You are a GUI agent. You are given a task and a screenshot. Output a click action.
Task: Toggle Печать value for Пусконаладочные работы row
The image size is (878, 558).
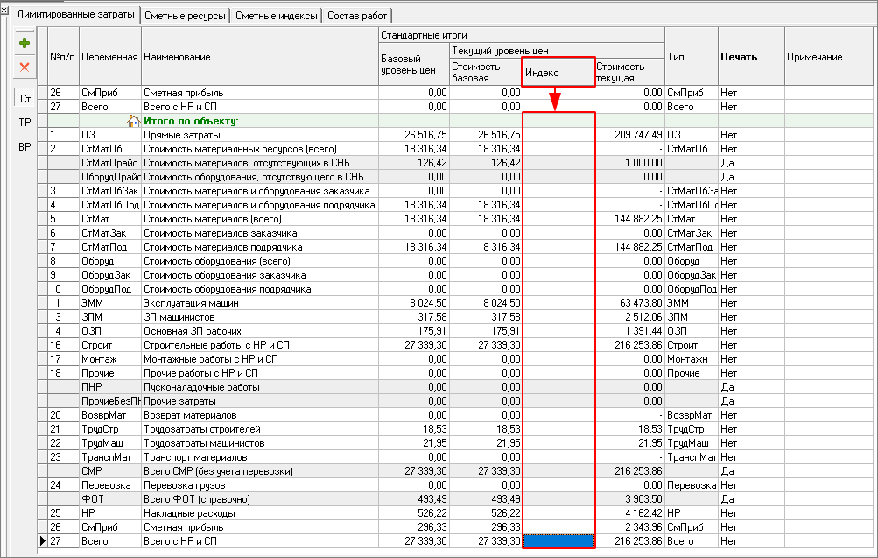click(750, 386)
